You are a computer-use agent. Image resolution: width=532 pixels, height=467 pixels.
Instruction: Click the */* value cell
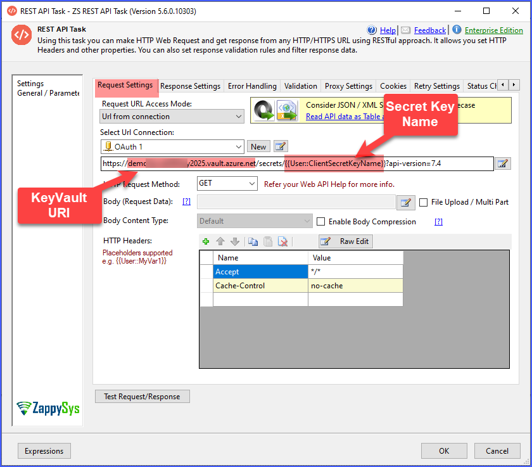(355, 271)
